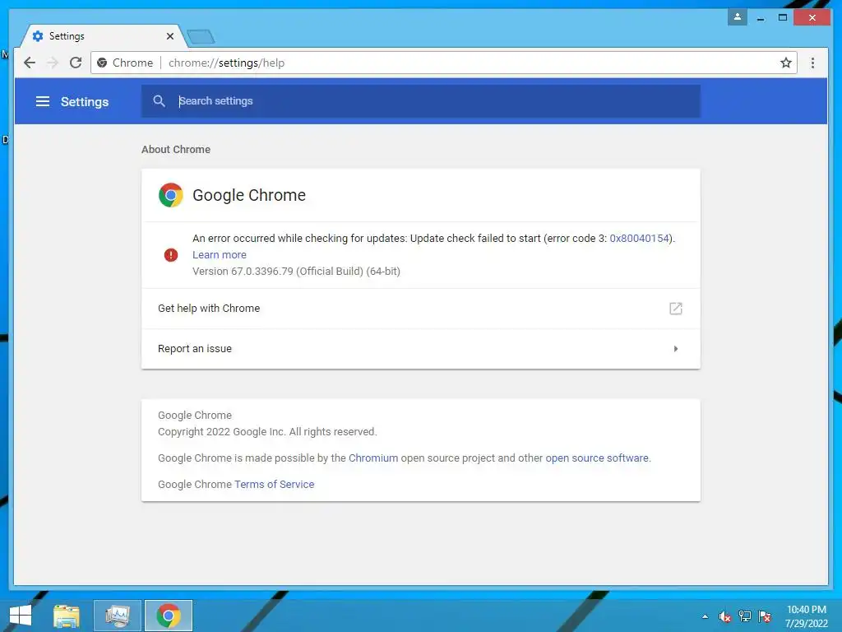Viewport: 842px width, 632px height.
Task: Minimize the Chrome window
Action: 761,18
